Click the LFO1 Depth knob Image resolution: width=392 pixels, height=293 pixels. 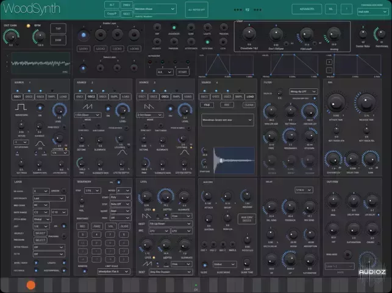[165, 196]
